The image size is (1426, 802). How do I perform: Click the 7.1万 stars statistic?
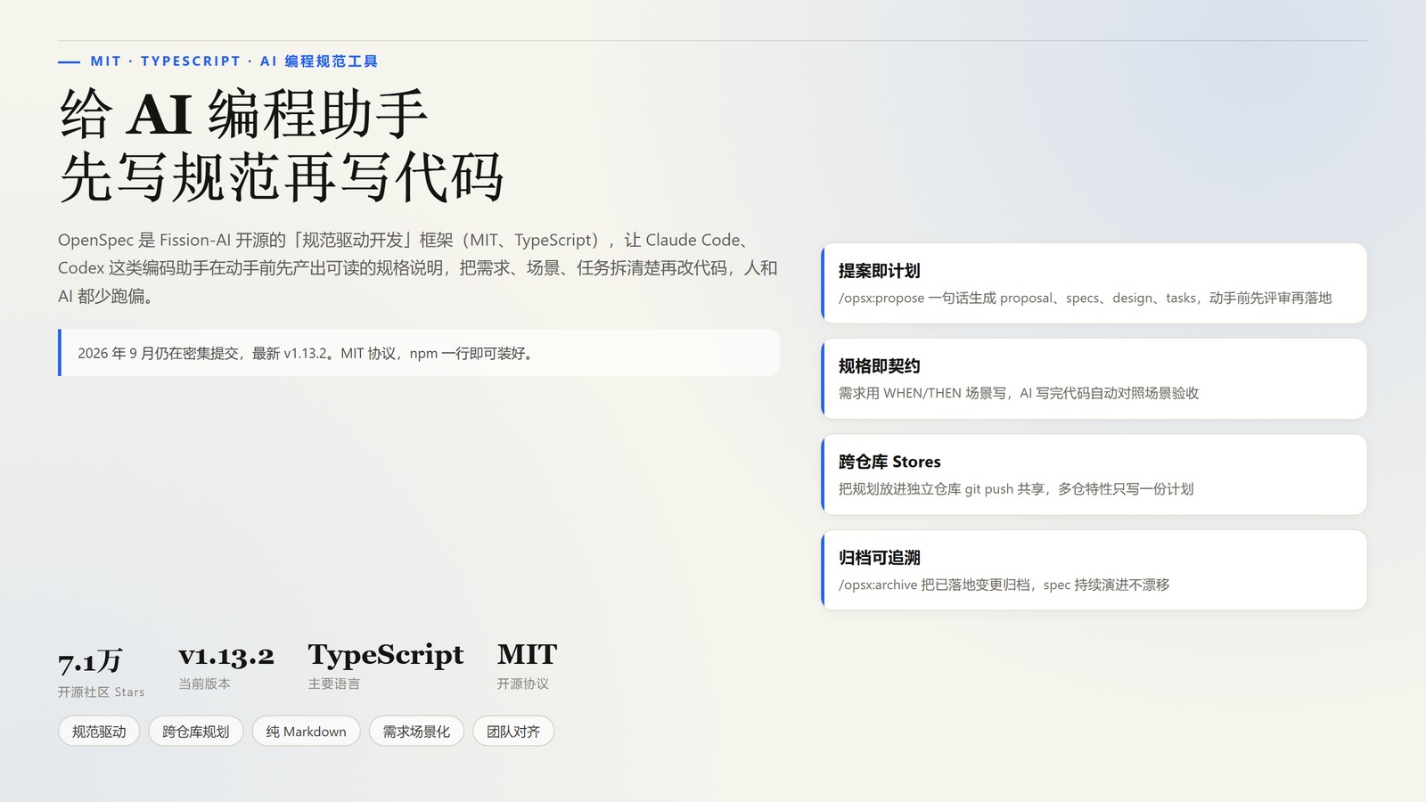coord(90,661)
